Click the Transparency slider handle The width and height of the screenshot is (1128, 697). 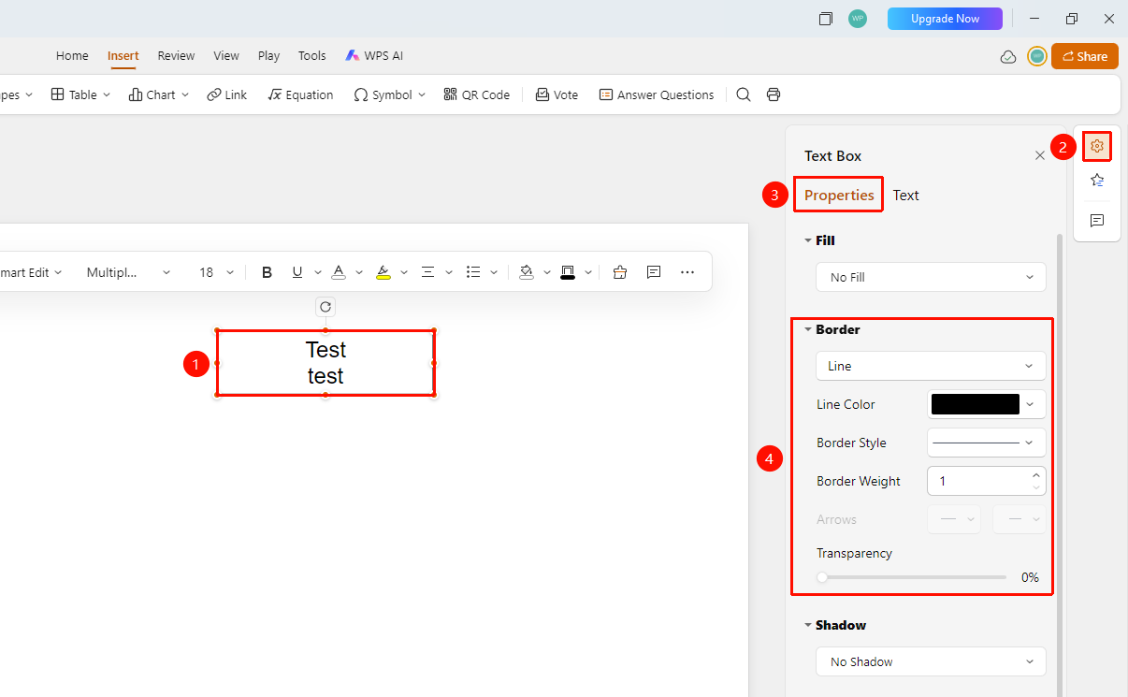(x=822, y=577)
